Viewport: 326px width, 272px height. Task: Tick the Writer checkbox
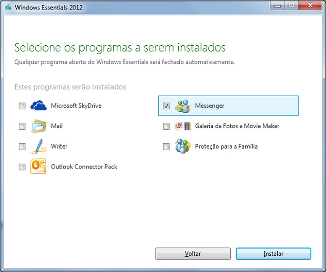(x=22, y=147)
